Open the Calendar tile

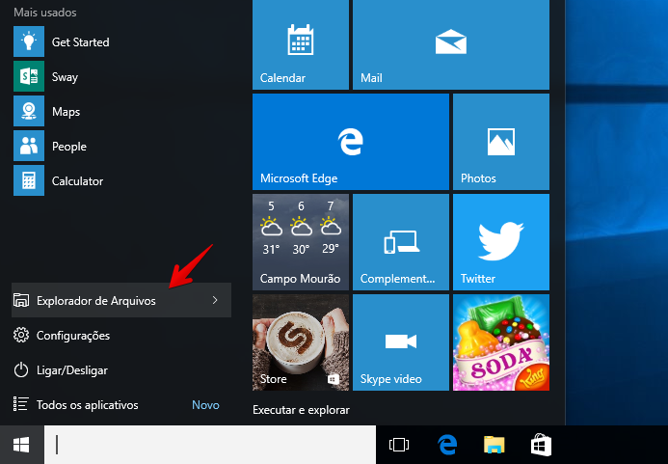click(x=301, y=44)
